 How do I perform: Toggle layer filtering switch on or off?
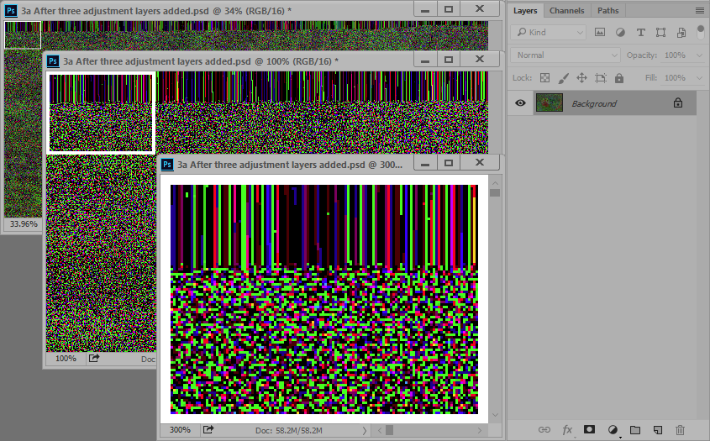tap(701, 34)
